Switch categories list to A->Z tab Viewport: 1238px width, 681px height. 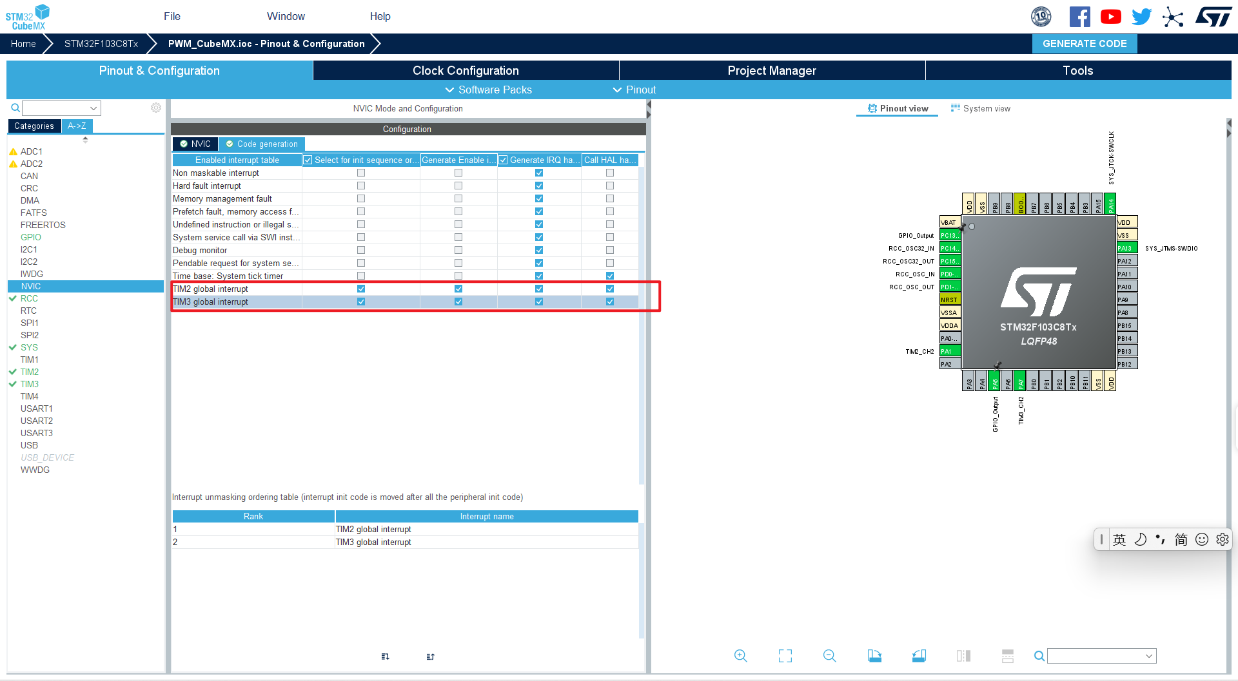[x=77, y=126]
